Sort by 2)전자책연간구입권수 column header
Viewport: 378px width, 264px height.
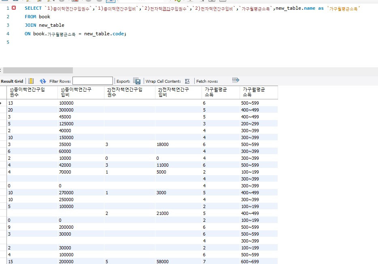click(x=130, y=92)
